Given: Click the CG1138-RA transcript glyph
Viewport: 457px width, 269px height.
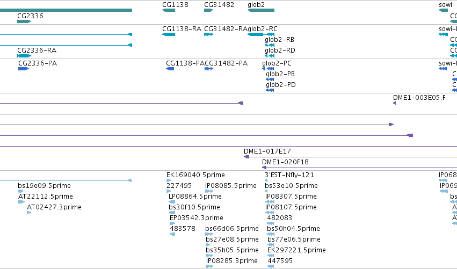Looking at the screenshot, I should tap(169, 34).
